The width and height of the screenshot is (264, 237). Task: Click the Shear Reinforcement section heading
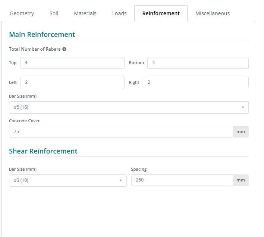click(x=43, y=151)
